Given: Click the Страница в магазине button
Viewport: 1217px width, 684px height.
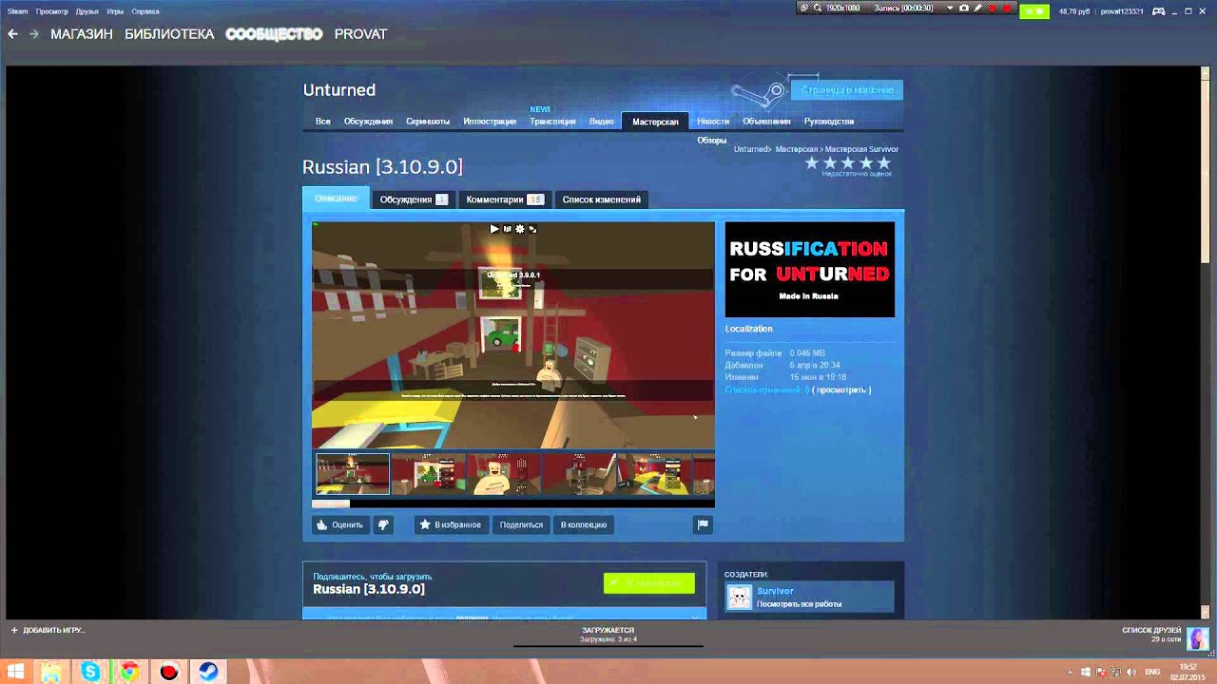Looking at the screenshot, I should tap(847, 90).
